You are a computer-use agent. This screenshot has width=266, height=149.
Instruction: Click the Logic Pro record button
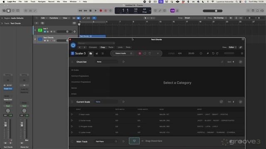click(x=101, y=11)
